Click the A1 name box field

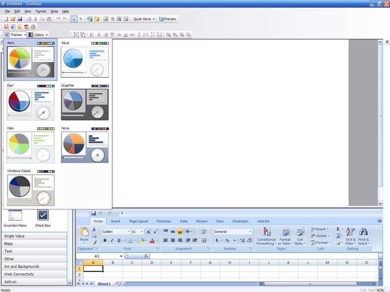97,256
